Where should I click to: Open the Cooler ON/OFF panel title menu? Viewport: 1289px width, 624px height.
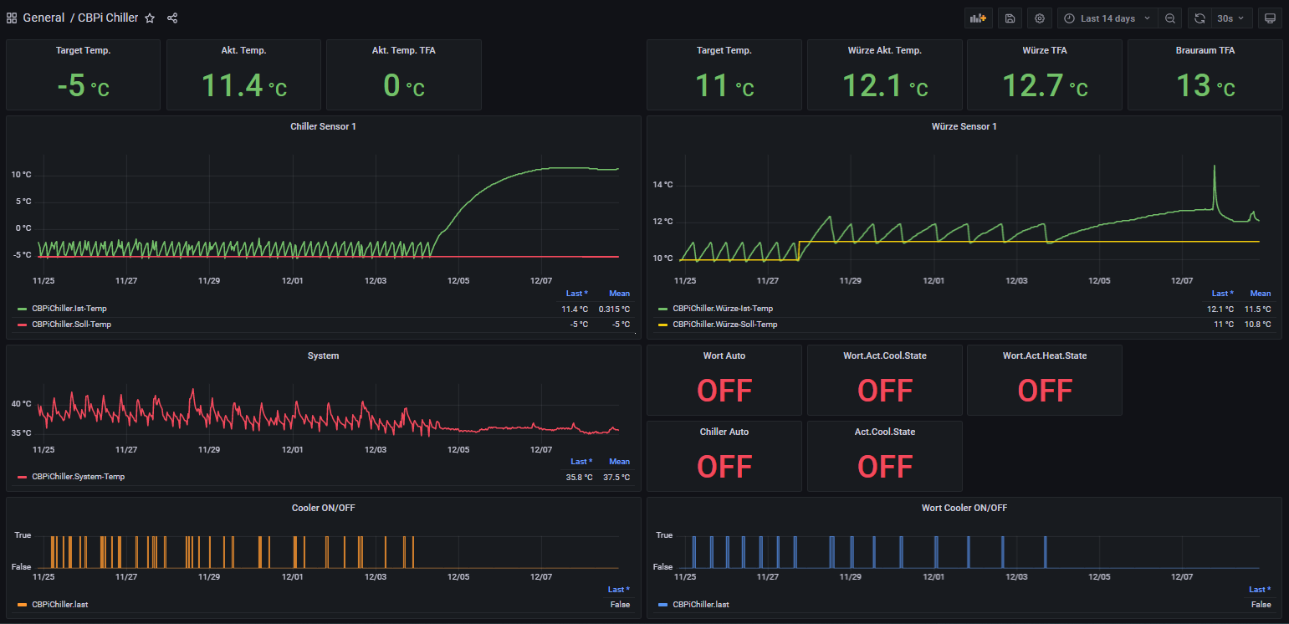coord(323,508)
